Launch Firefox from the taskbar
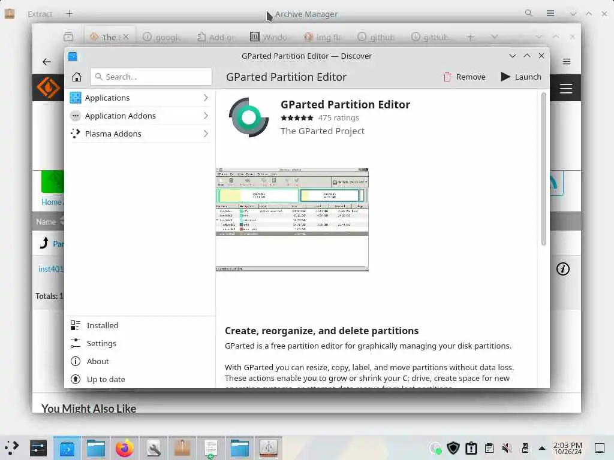 click(x=125, y=448)
